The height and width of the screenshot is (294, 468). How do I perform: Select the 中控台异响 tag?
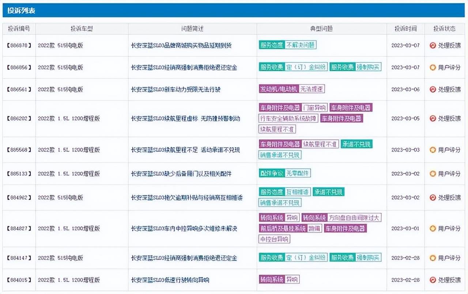pyautogui.click(x=275, y=239)
